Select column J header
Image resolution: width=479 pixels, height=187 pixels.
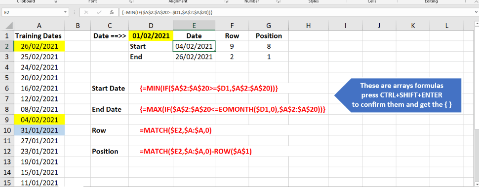coord(379,26)
